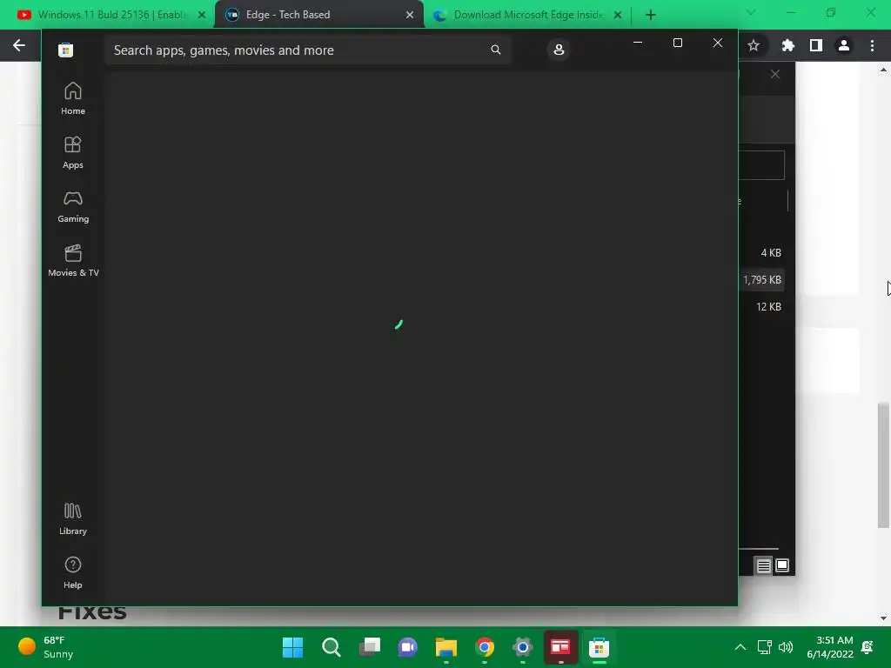Go back in the browser
This screenshot has width=891, height=668.
point(19,45)
